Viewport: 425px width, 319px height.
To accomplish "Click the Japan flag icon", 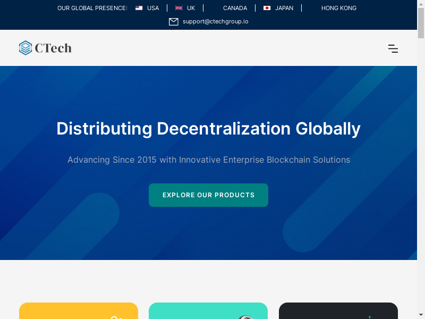I will pos(267,8).
